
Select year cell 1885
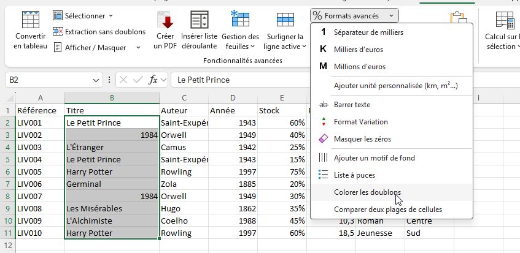(233, 184)
